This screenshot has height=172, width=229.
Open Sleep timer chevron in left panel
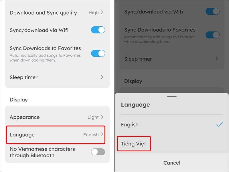point(102,77)
